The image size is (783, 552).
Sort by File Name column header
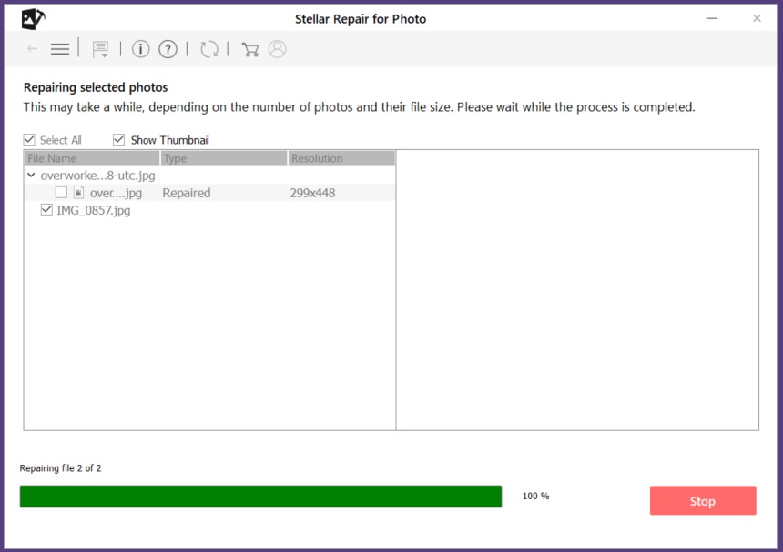coord(92,158)
